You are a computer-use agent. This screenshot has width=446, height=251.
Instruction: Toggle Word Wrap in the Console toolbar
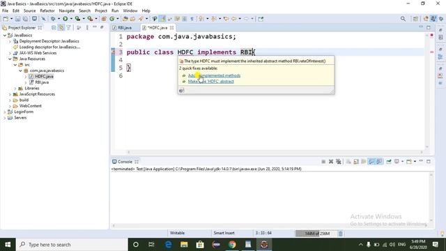click(364, 162)
